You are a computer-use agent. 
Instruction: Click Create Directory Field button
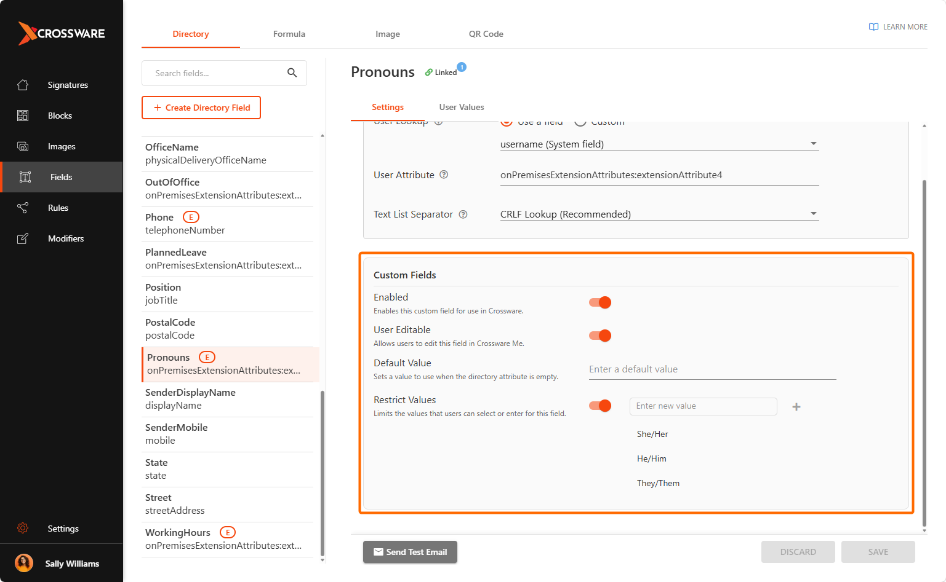point(201,108)
